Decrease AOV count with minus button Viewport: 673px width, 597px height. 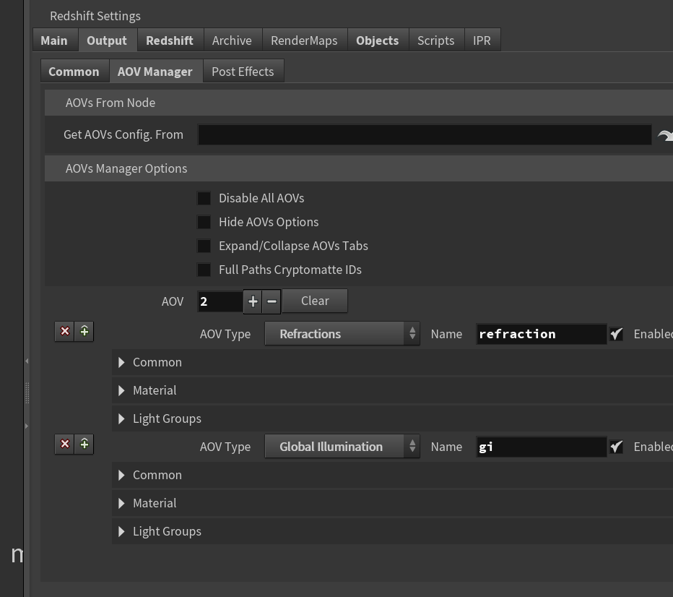pyautogui.click(x=272, y=301)
